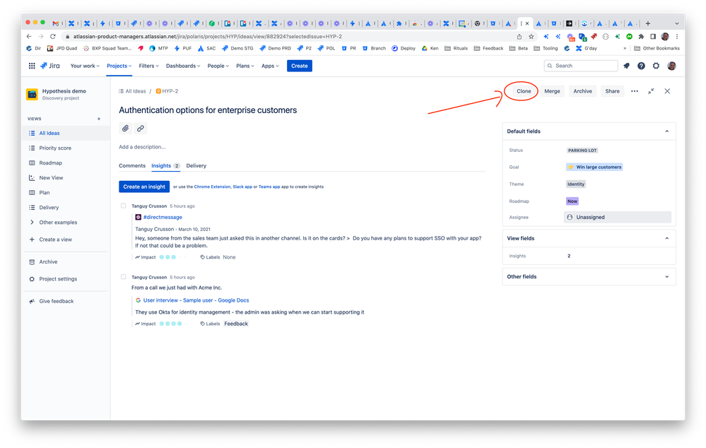Expand the Other fields section
This screenshot has height=448, width=706.
tap(666, 276)
